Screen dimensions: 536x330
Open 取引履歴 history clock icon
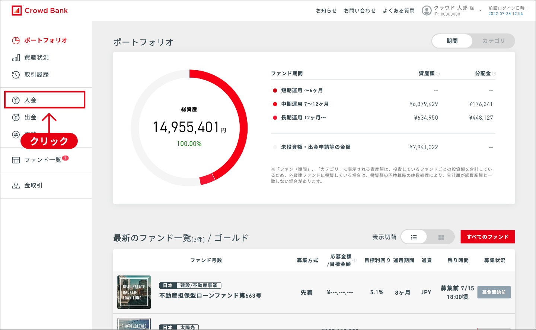[16, 75]
